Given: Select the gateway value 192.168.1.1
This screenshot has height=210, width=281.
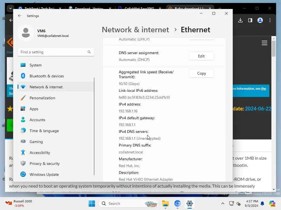Looking at the screenshot, I should [x=127, y=125].
